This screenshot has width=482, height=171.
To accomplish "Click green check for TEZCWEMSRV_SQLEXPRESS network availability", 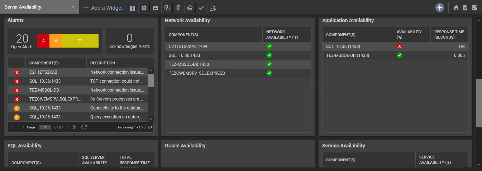I will tap(269, 73).
